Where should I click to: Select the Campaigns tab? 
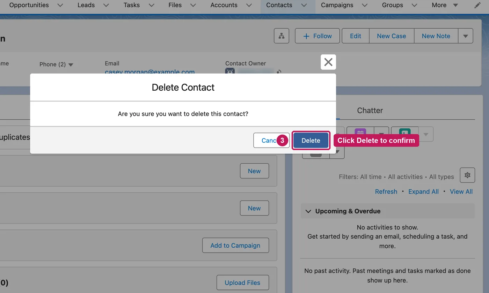(x=337, y=5)
